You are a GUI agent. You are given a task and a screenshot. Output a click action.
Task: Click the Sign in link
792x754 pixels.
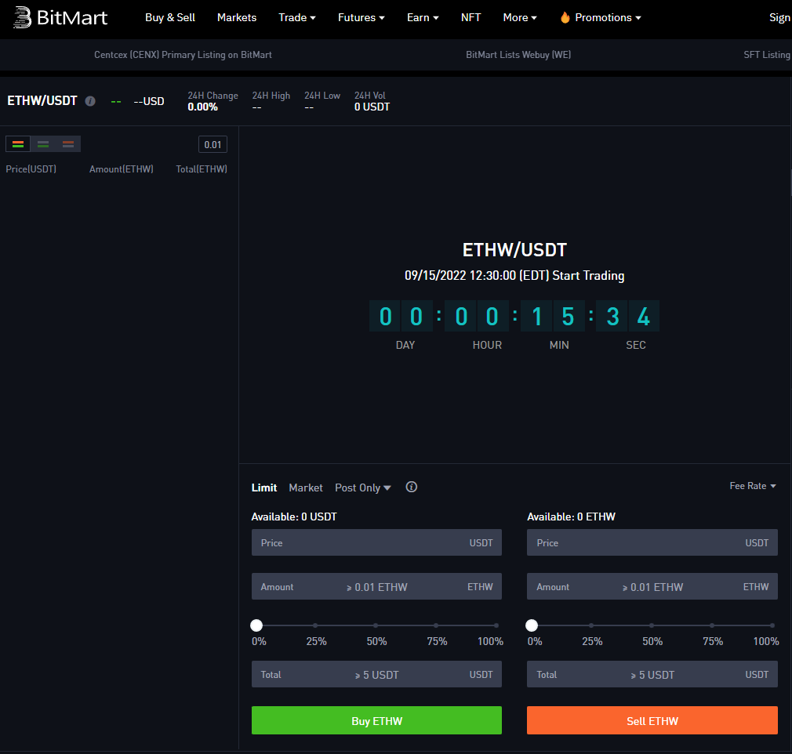click(x=780, y=18)
